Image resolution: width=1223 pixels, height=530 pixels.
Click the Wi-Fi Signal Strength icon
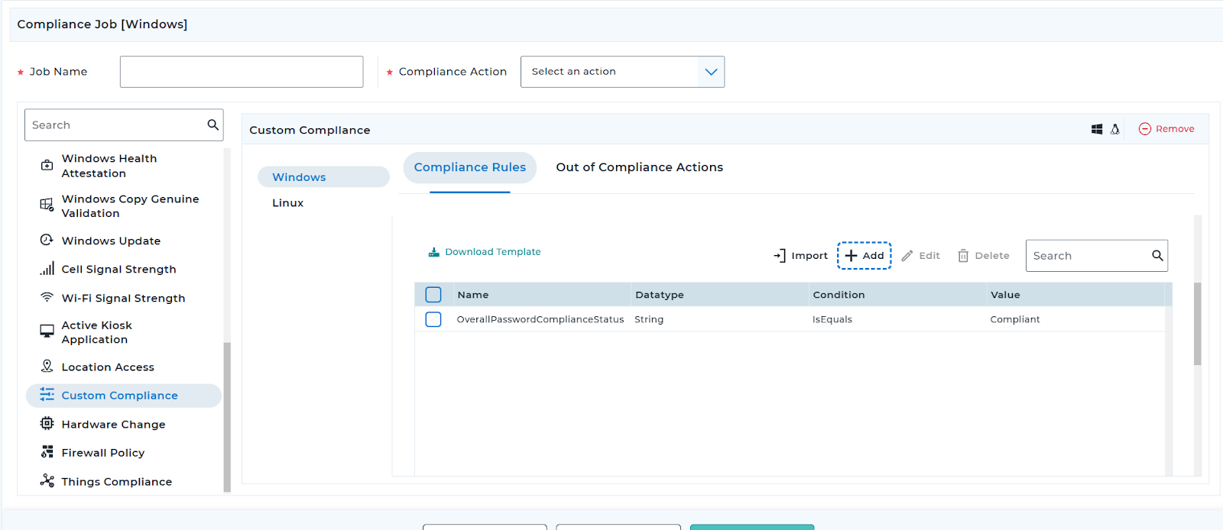pyautogui.click(x=47, y=297)
